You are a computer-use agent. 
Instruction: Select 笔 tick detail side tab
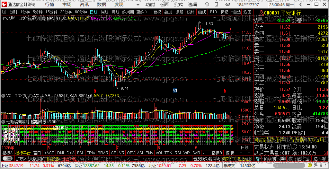point(257,159)
